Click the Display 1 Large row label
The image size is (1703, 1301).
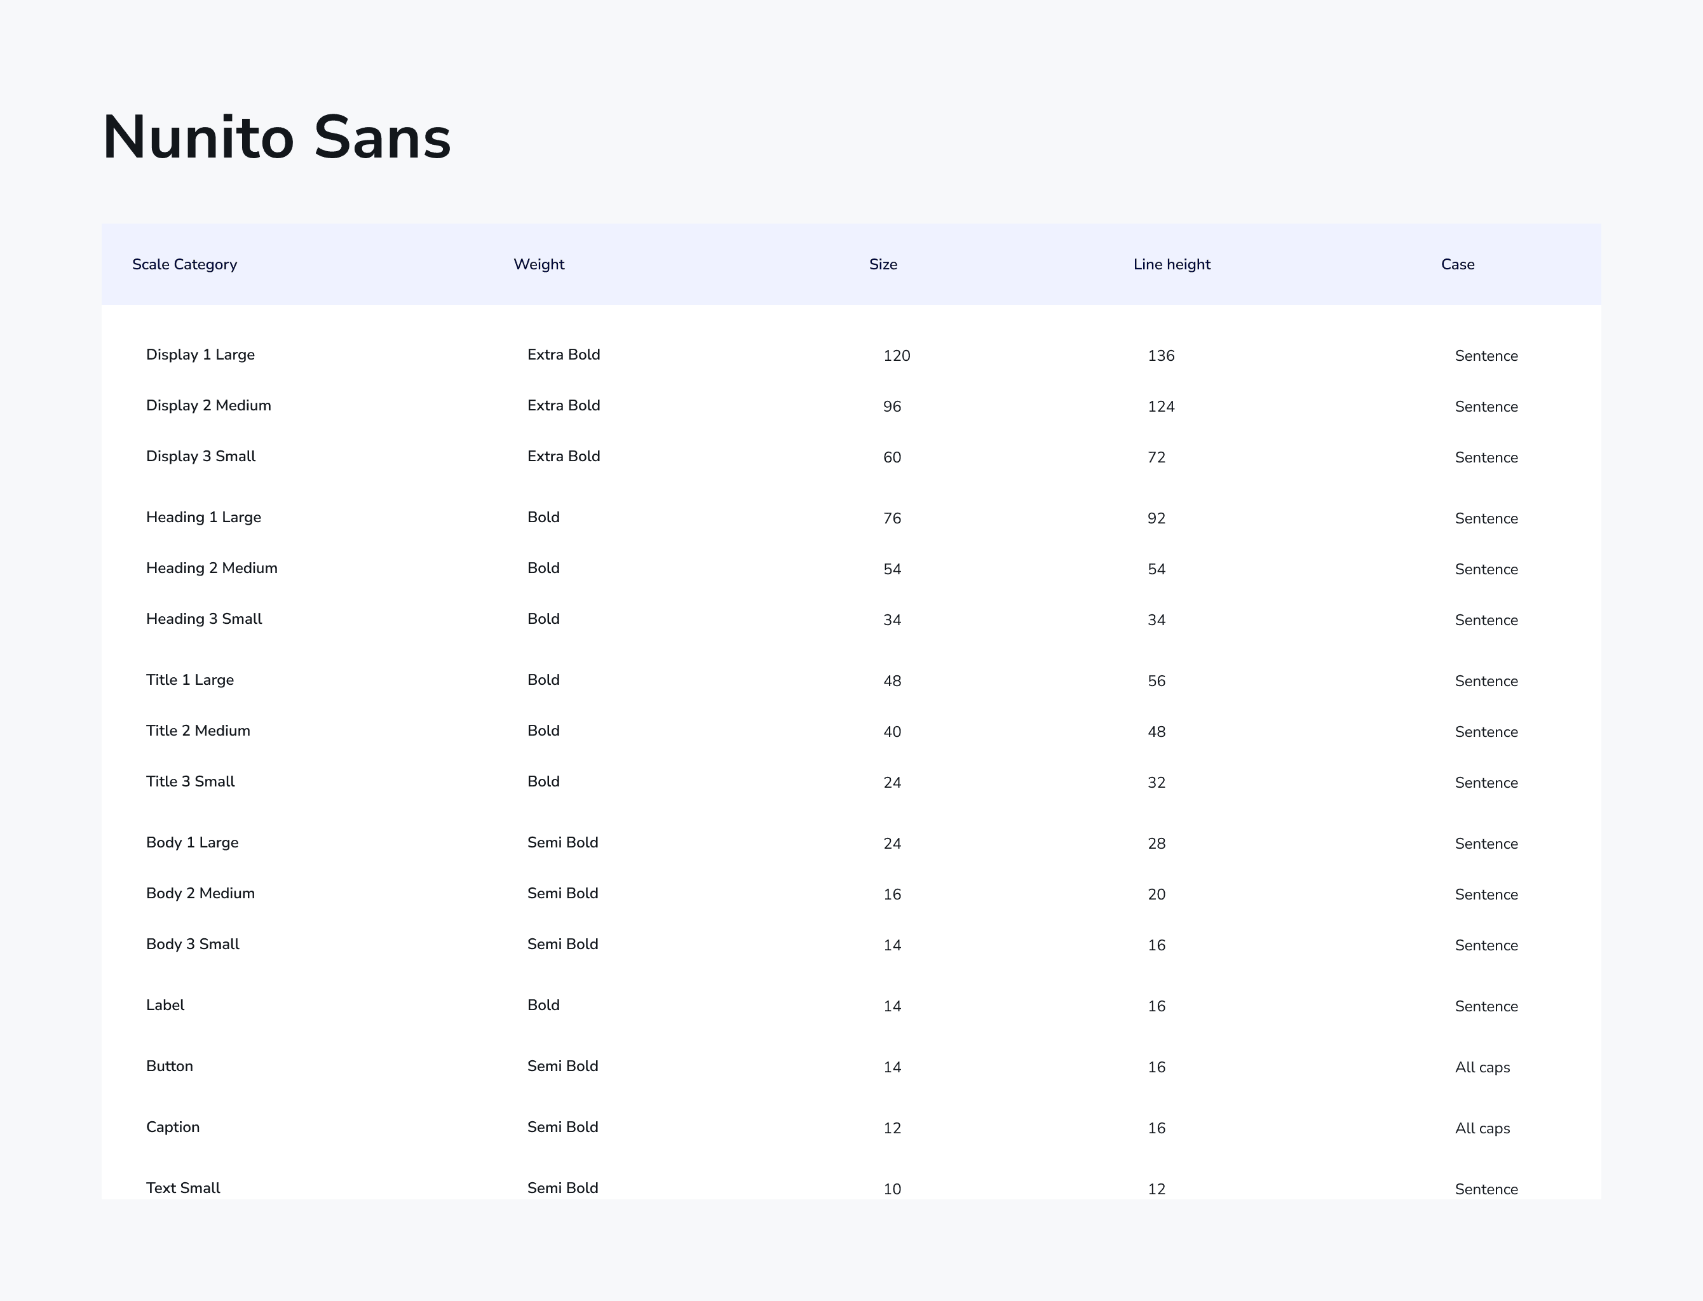(200, 354)
